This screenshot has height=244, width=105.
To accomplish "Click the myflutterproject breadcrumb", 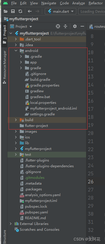I will coord(21,19).
